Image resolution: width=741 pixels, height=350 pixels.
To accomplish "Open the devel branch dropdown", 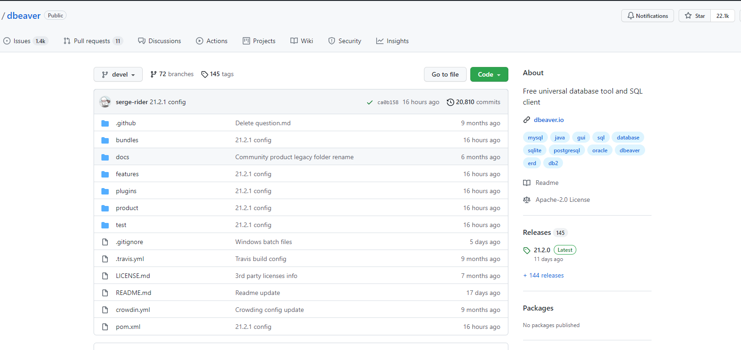I will (x=118, y=74).
